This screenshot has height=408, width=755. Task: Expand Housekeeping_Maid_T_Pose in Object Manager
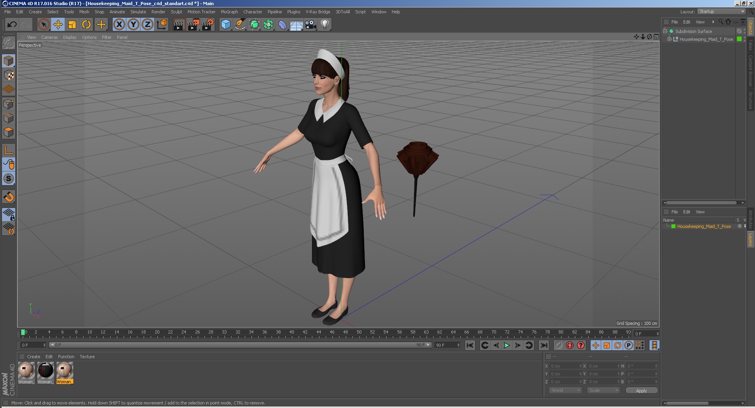[669, 39]
